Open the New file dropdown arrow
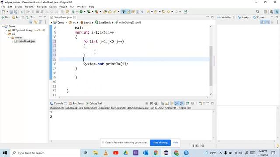 [7, 12]
